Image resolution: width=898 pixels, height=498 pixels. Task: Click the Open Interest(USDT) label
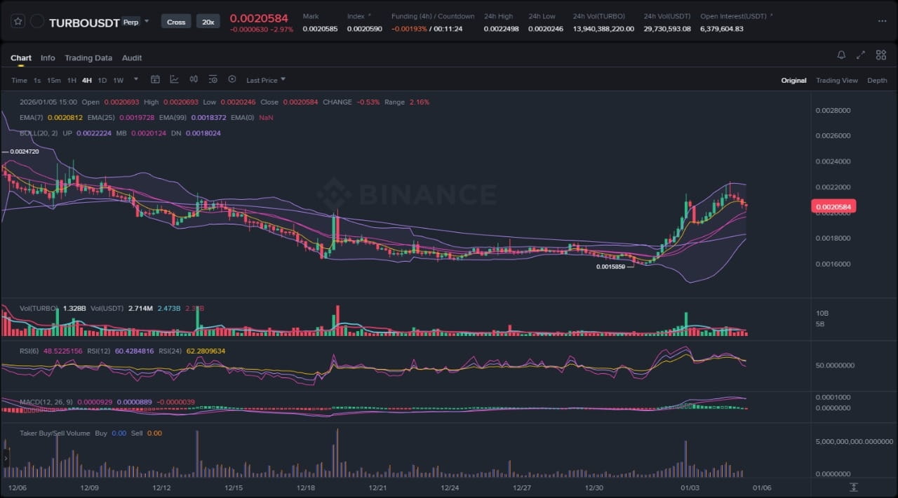click(x=733, y=15)
